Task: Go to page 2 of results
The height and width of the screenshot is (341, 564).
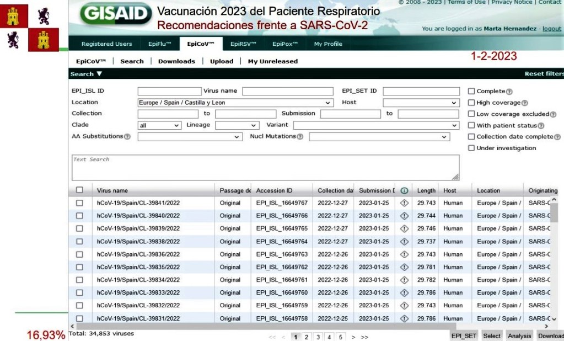Action: (x=306, y=337)
